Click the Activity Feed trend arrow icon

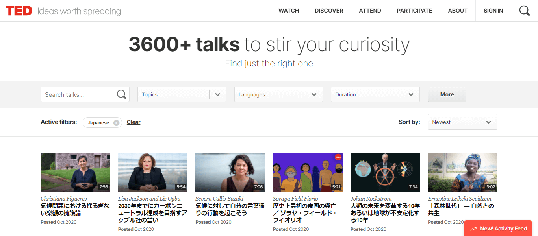tap(473, 229)
